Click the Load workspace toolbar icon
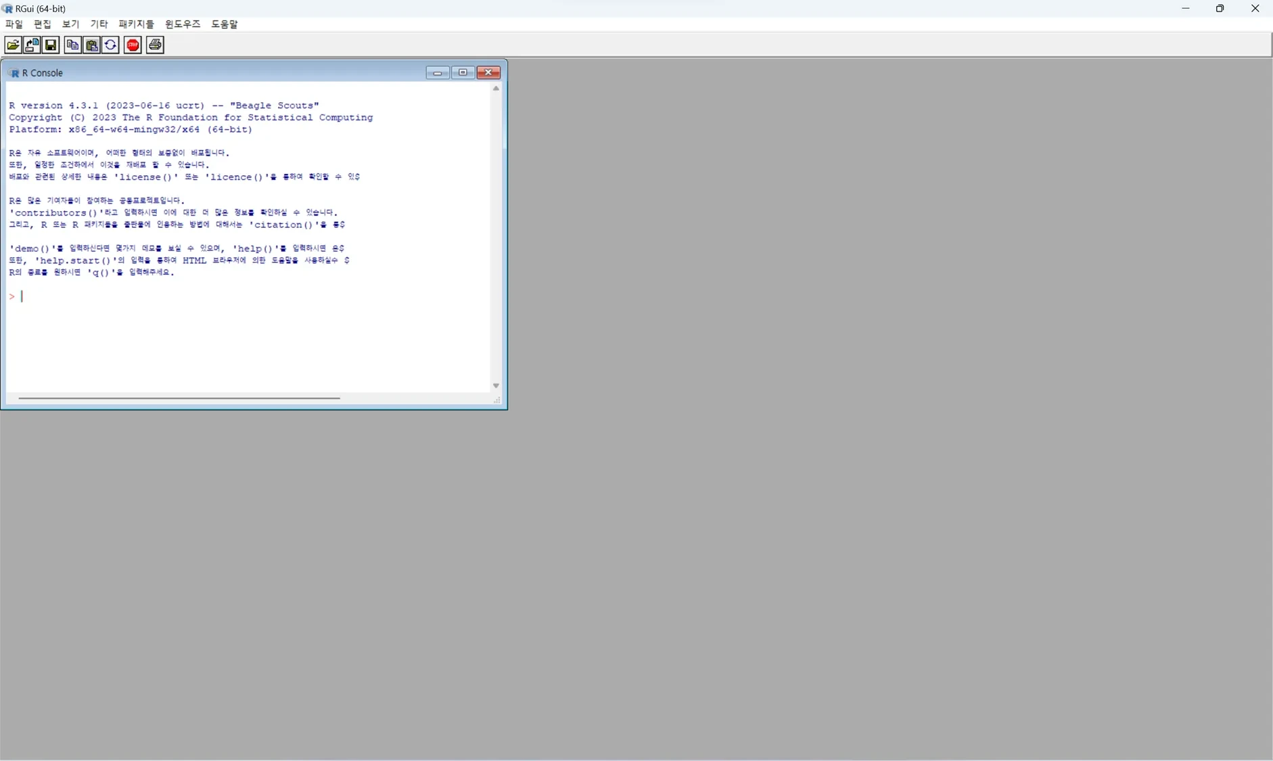The image size is (1273, 761). pyautogui.click(x=32, y=45)
